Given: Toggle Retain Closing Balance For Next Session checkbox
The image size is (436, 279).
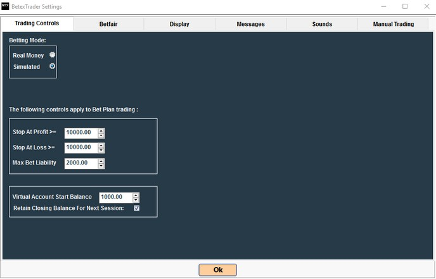Looking at the screenshot, I should point(136,208).
